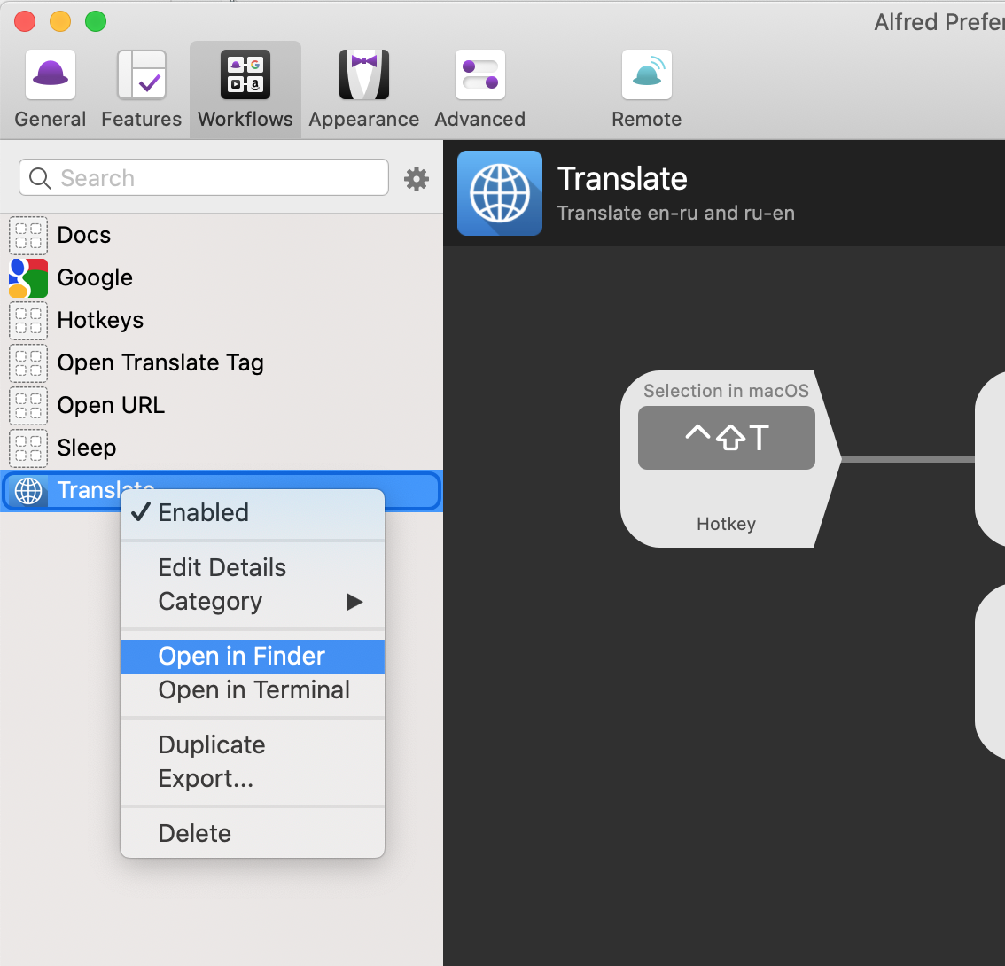1005x966 pixels.
Task: Open the Remote preferences tab
Action: pyautogui.click(x=646, y=90)
